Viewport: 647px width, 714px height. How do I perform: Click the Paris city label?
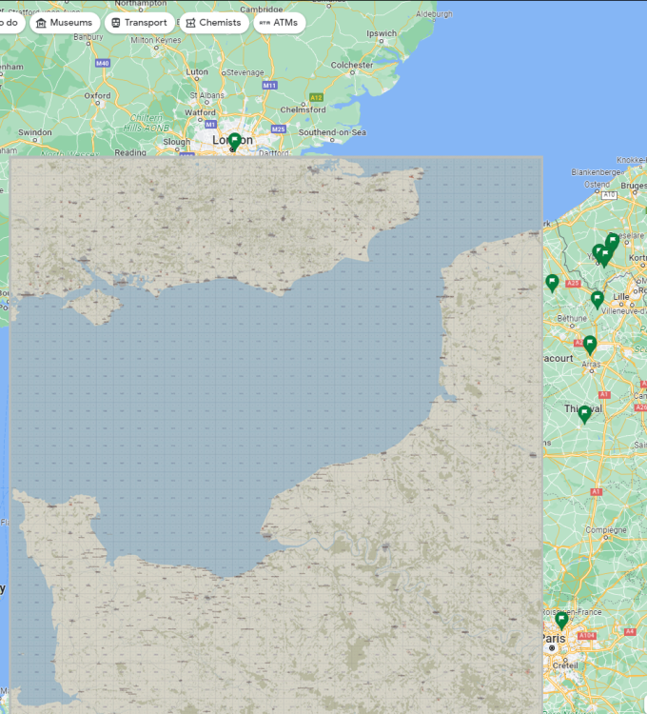click(x=554, y=639)
